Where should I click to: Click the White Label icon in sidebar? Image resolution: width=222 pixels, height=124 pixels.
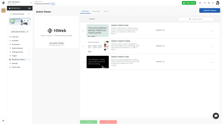pyautogui.click(x=10, y=67)
